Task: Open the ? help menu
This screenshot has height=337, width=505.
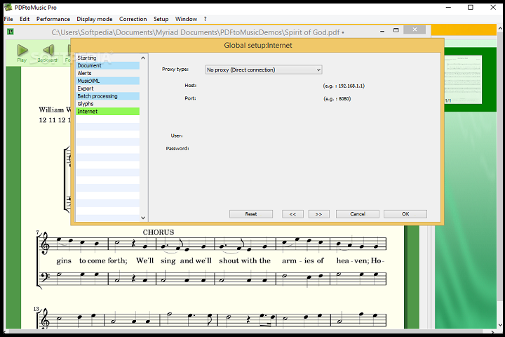Action: coord(205,19)
